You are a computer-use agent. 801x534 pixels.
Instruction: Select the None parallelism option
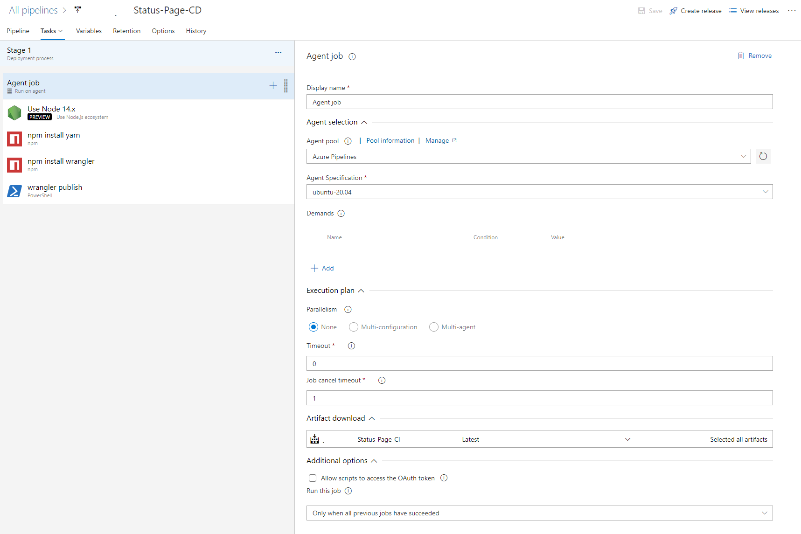pos(313,327)
